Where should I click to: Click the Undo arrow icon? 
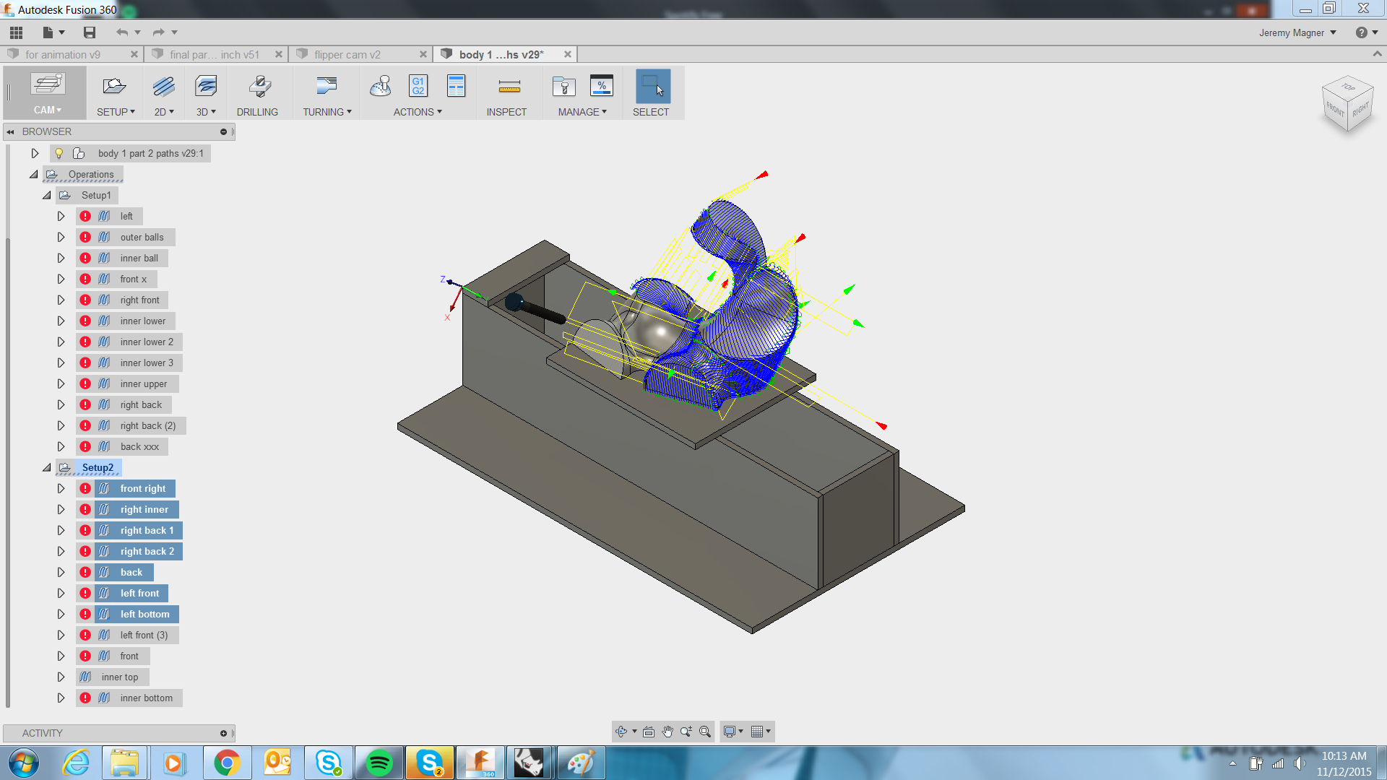pos(122,32)
